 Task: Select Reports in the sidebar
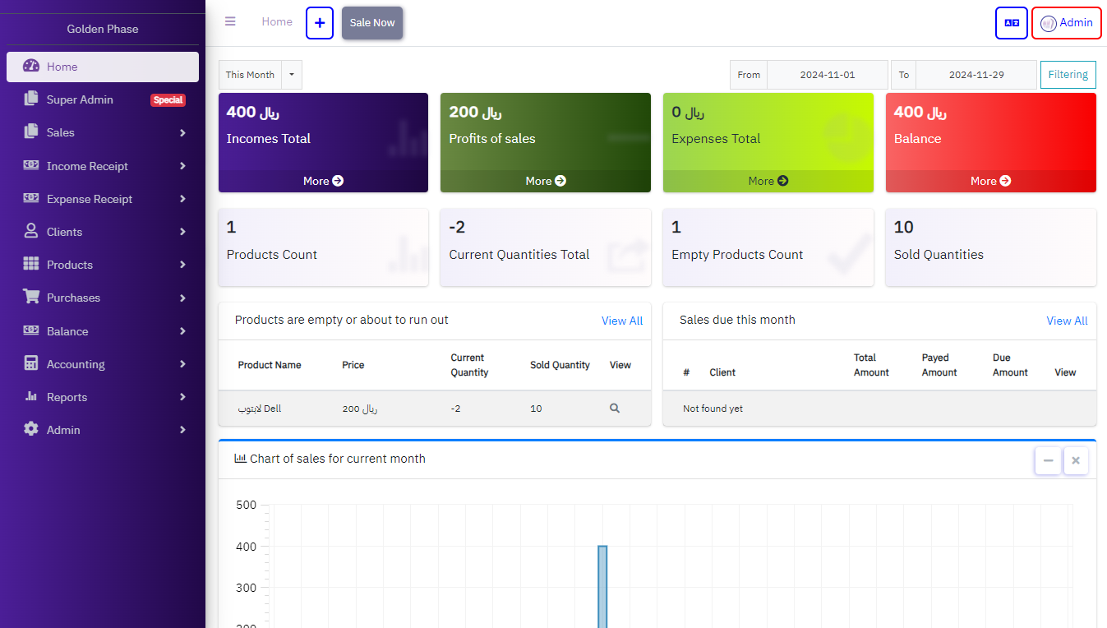103,397
